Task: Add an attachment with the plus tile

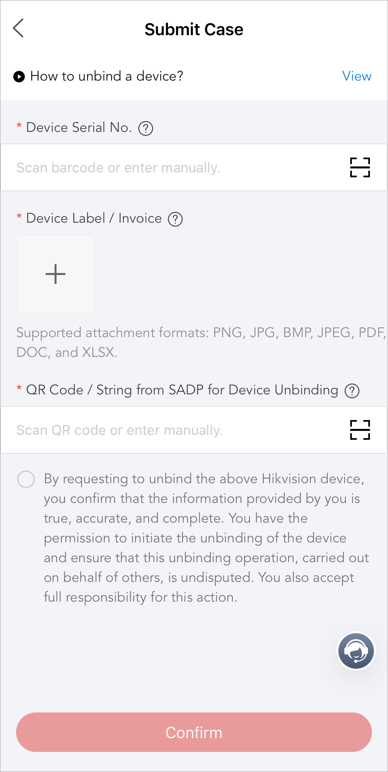Action: 56,274
